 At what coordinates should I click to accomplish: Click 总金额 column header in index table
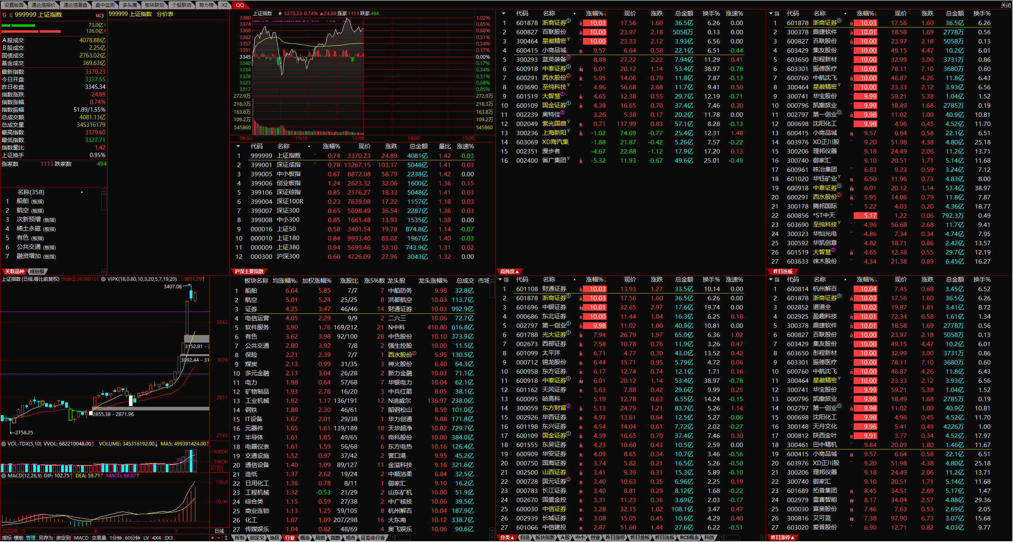[418, 146]
